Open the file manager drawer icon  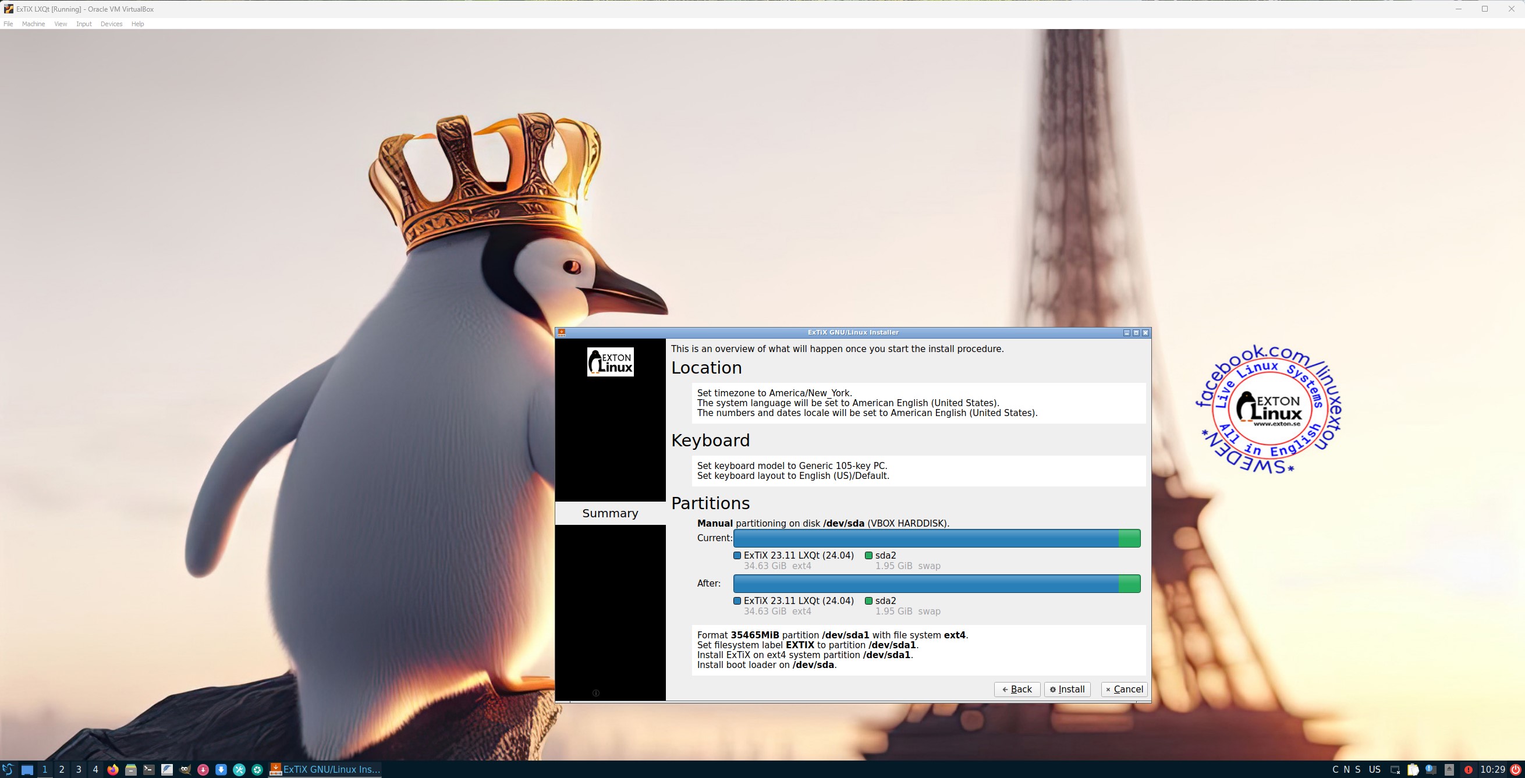click(x=131, y=770)
